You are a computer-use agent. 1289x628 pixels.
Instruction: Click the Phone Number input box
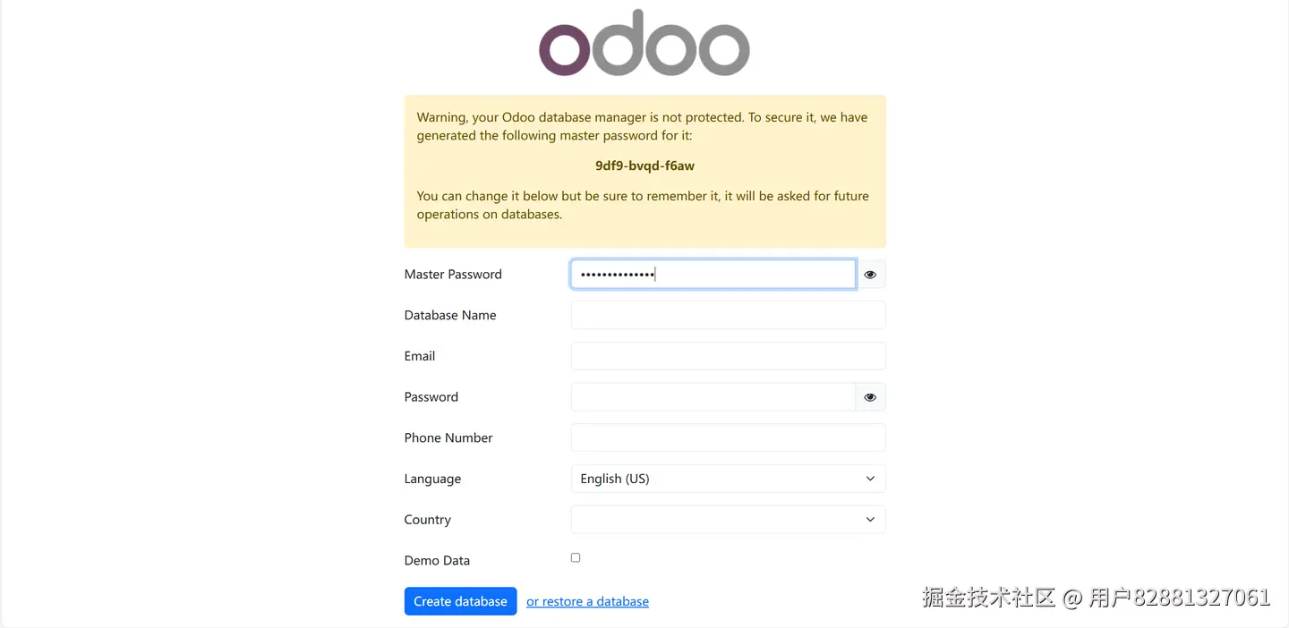click(x=728, y=437)
